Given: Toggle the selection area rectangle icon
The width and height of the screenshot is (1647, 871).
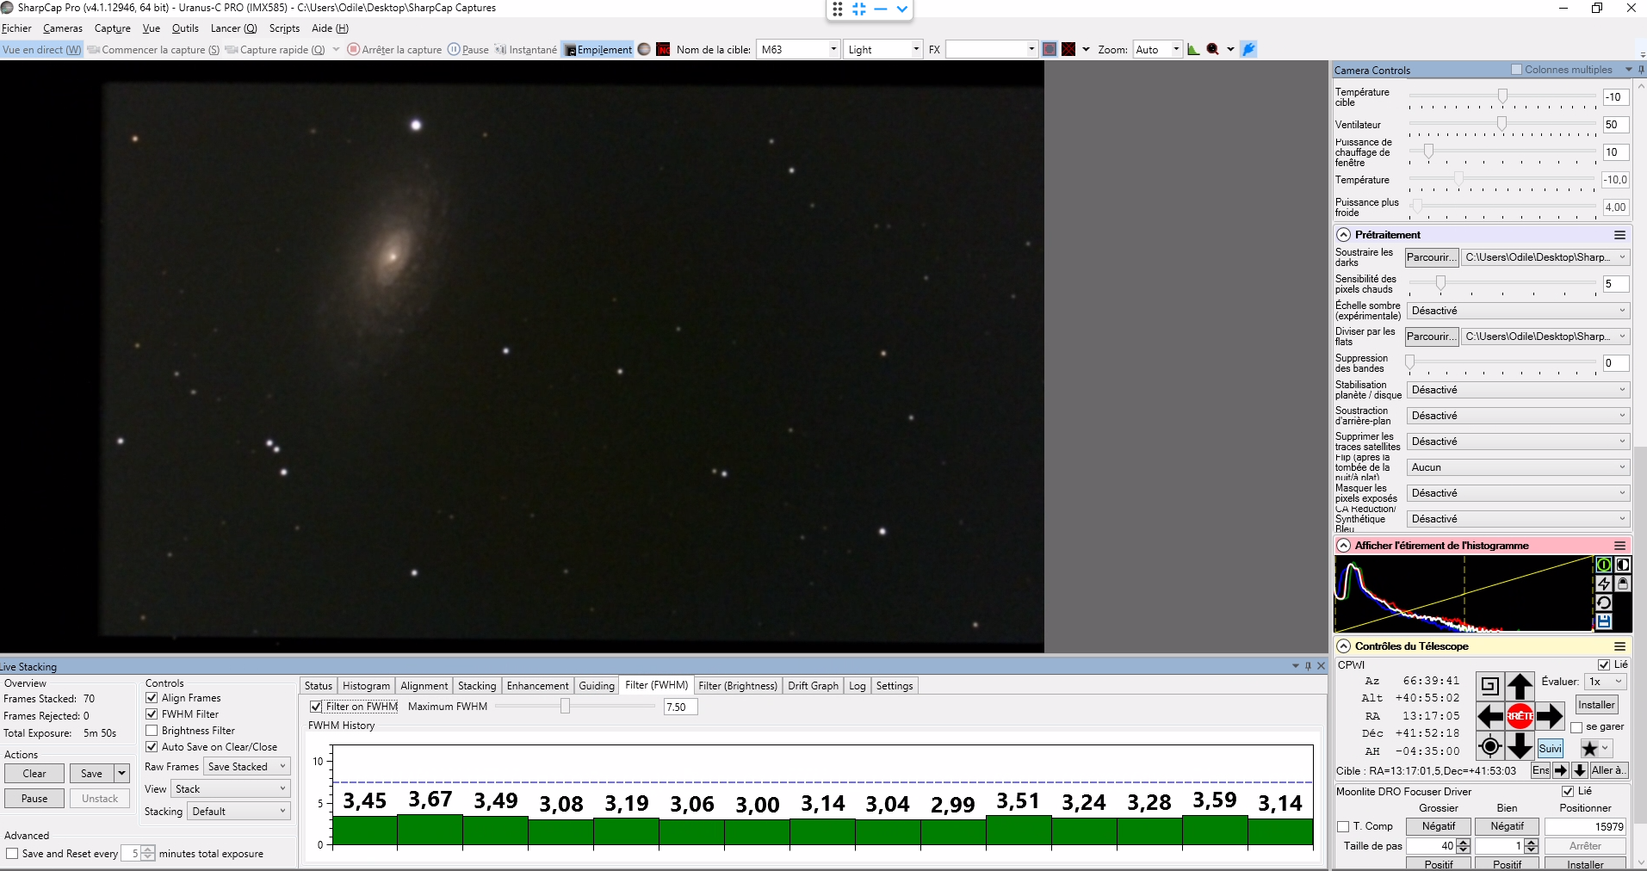Looking at the screenshot, I should 1049,49.
